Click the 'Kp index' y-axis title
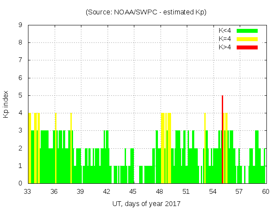This screenshot has height=210, width=280. point(6,105)
